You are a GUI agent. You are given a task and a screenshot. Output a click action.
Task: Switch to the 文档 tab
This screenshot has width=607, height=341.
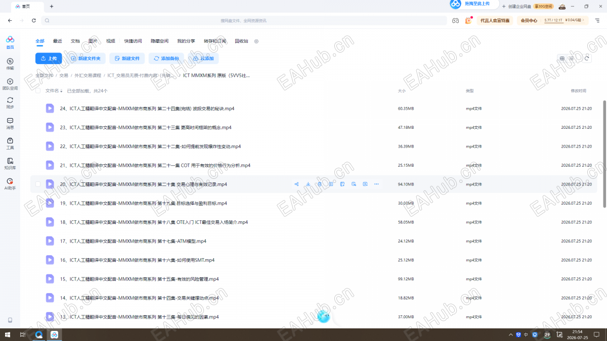[x=75, y=41]
